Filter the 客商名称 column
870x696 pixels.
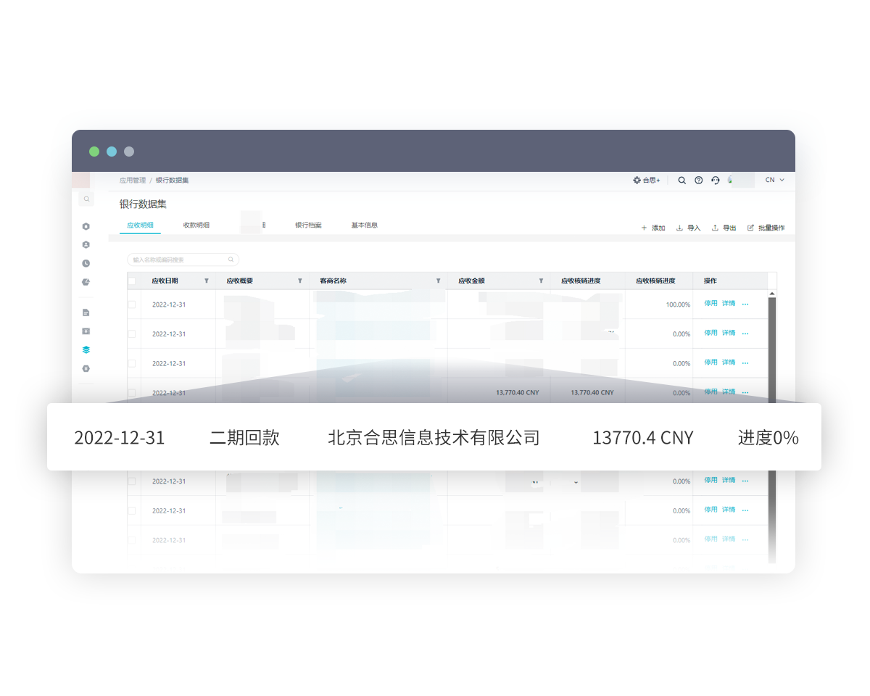[x=438, y=281]
